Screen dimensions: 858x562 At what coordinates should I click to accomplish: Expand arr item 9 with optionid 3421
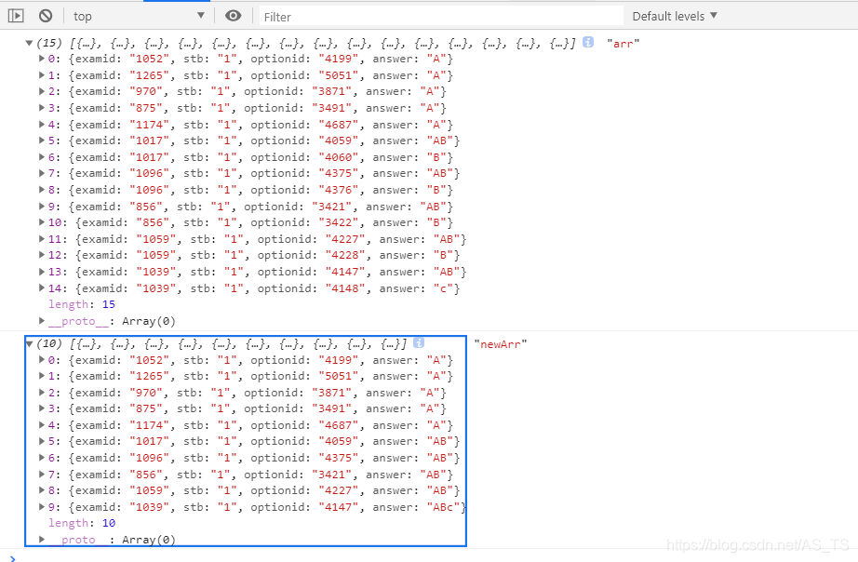coord(42,207)
